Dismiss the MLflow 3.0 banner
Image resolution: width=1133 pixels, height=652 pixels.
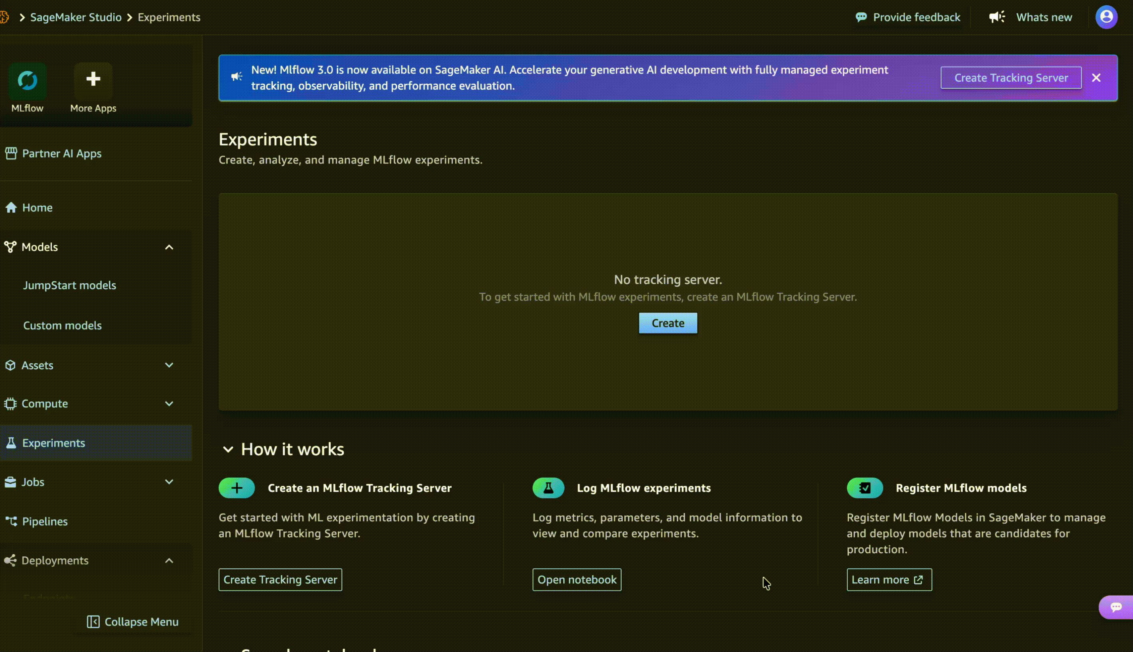click(x=1096, y=77)
